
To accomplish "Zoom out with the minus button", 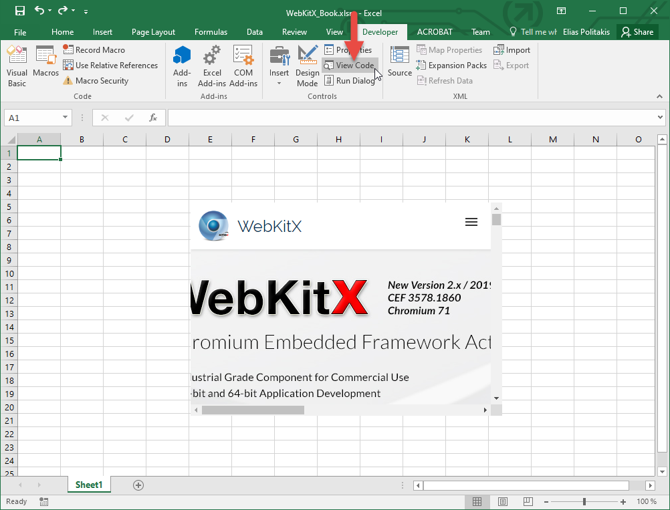I will (x=546, y=501).
